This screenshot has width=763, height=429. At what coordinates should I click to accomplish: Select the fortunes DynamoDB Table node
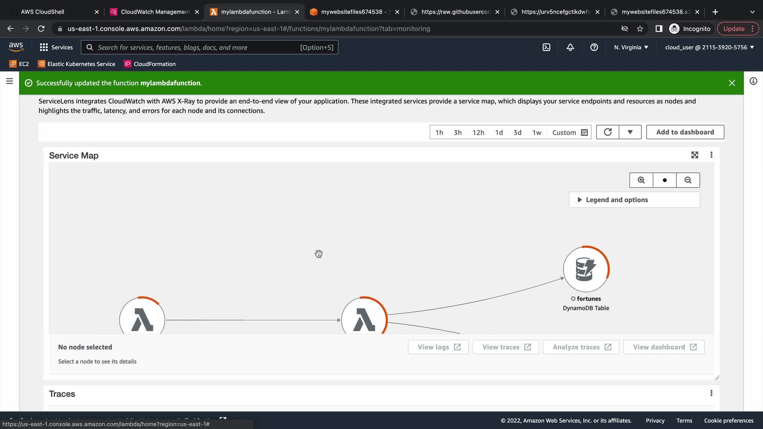pos(586,269)
